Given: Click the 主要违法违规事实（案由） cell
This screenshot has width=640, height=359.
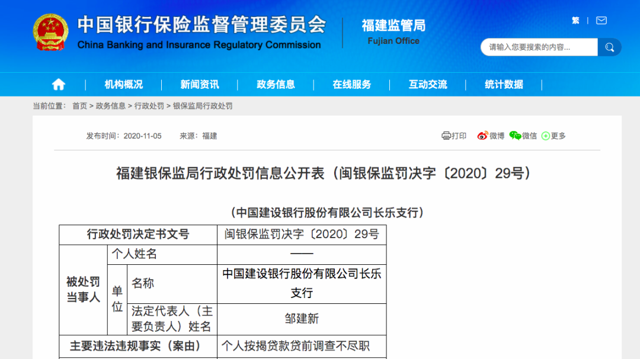Looking at the screenshot, I should tap(138, 347).
